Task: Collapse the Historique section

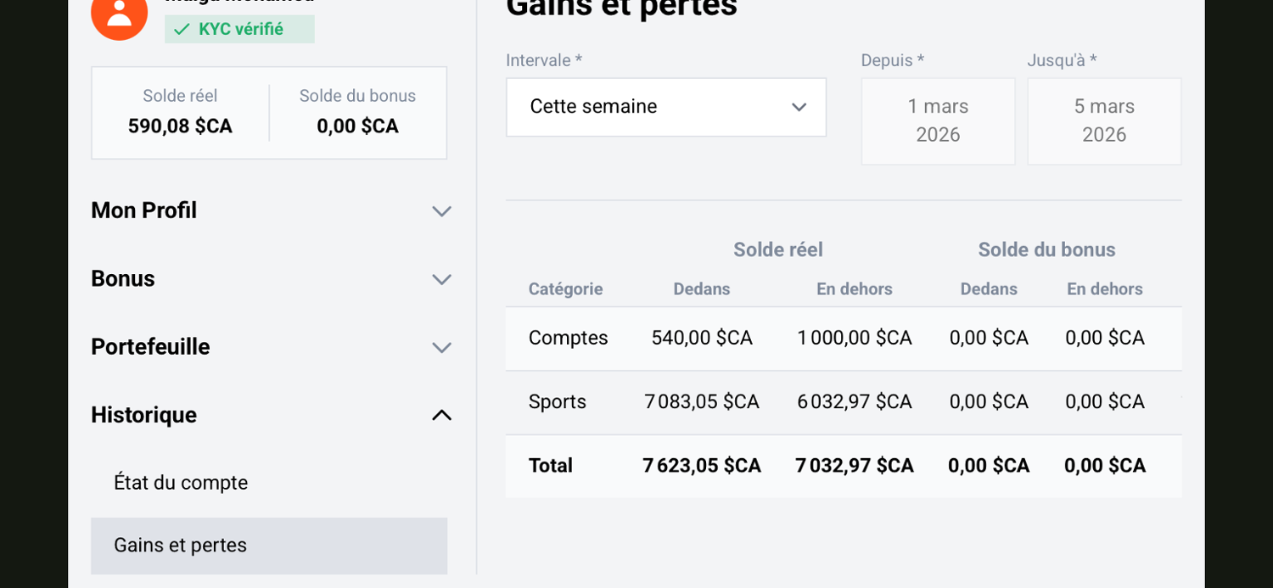Action: pos(440,415)
